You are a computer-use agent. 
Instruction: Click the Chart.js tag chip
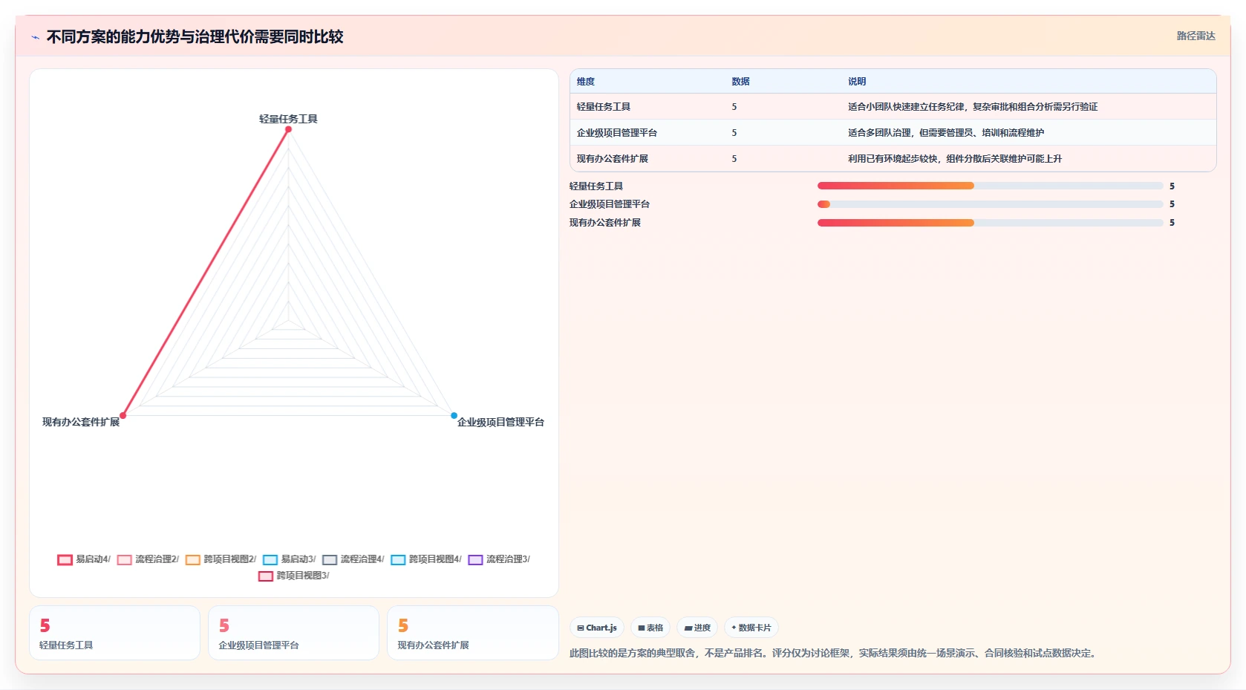coord(597,628)
